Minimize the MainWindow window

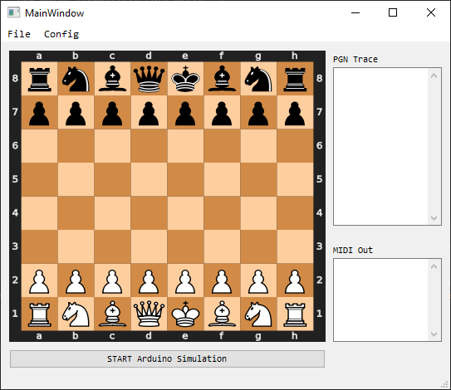click(355, 12)
